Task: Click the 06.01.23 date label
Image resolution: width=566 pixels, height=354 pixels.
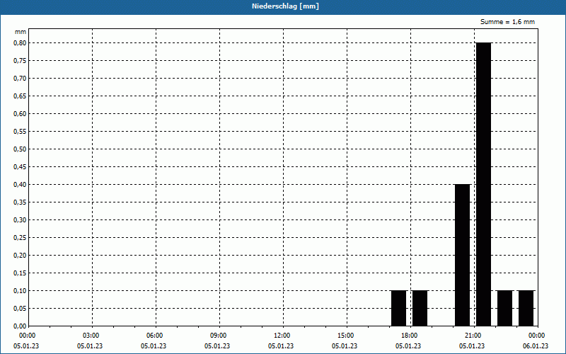Action: click(x=536, y=346)
